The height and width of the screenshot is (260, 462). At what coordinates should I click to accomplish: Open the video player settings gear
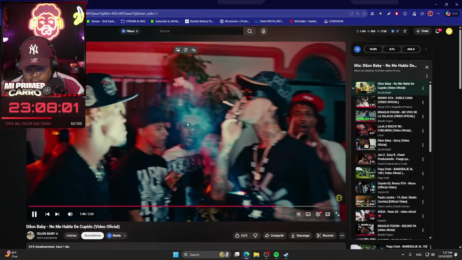point(318,214)
